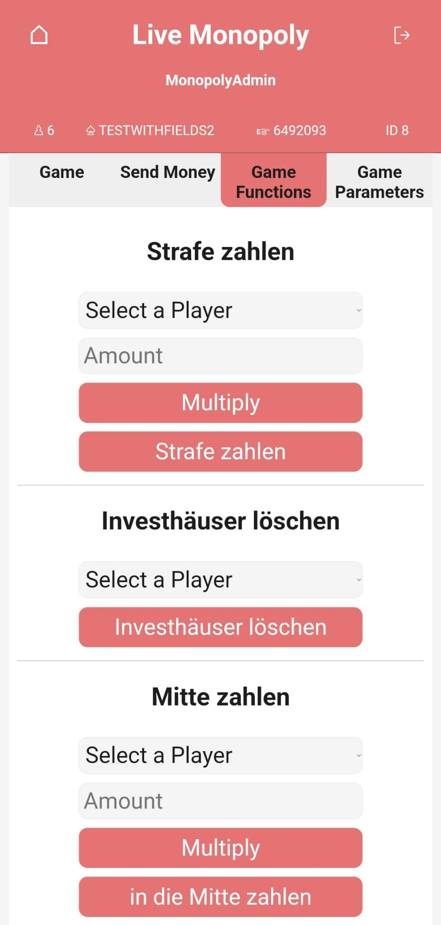The height and width of the screenshot is (925, 441).
Task: Click the home icon in header
Action: (39, 35)
